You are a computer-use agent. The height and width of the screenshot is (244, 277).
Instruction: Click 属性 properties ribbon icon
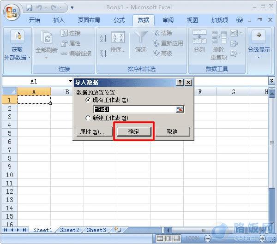coord(64,43)
